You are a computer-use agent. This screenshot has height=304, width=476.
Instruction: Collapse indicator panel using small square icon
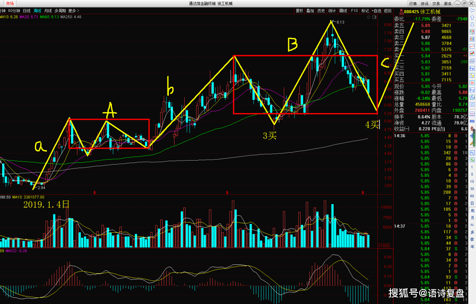coord(374,17)
